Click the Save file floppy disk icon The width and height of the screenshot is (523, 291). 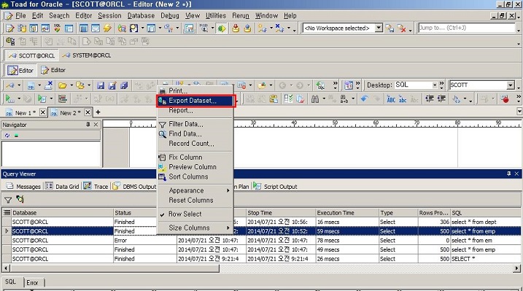[x=101, y=85]
